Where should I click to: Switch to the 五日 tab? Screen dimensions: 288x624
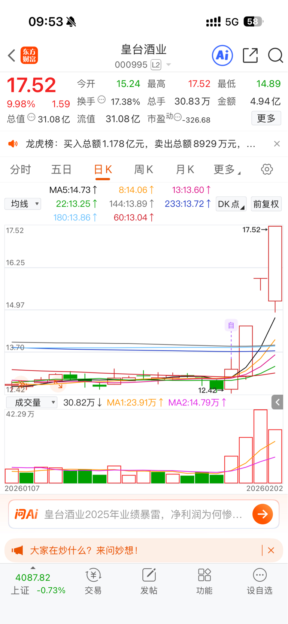[x=61, y=170]
